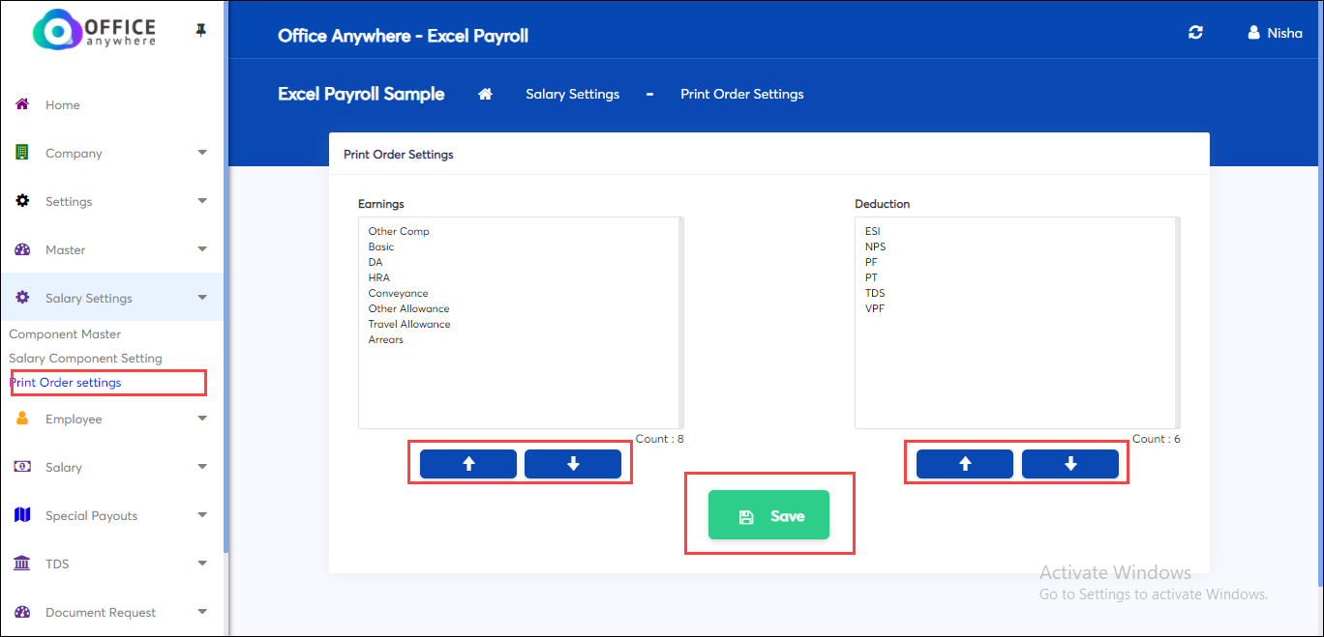
Task: Move selected earning up
Action: (x=468, y=464)
